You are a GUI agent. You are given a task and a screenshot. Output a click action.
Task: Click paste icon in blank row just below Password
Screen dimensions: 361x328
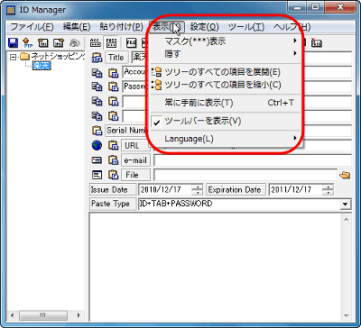[x=114, y=101]
